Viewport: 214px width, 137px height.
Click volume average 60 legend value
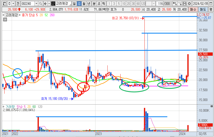34,107
